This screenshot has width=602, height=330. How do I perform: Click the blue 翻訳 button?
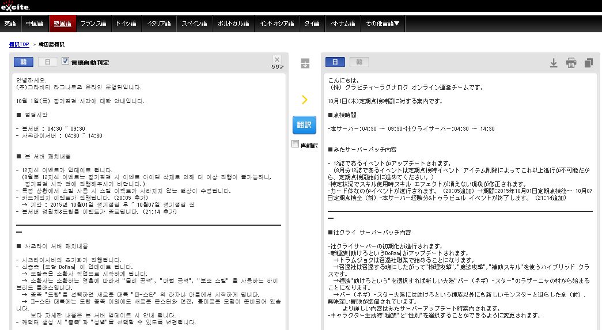tap(304, 125)
